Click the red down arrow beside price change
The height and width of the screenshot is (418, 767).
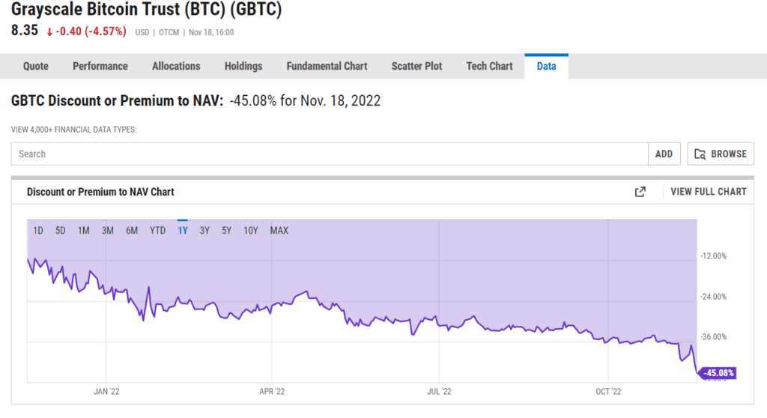(49, 32)
